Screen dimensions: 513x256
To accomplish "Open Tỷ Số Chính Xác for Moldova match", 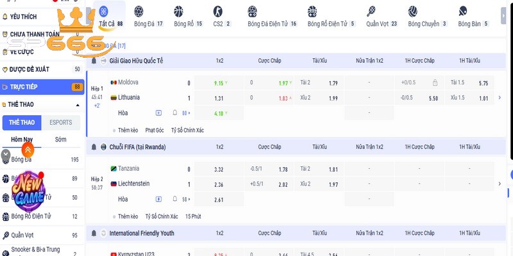I will (x=189, y=130).
